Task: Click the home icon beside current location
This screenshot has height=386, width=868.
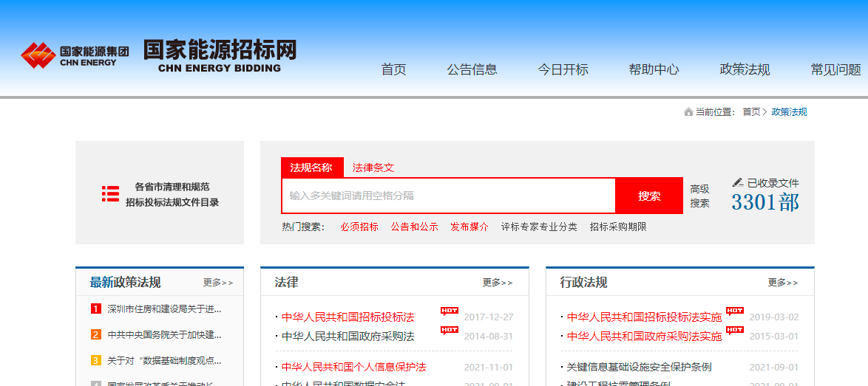Action: [x=688, y=112]
